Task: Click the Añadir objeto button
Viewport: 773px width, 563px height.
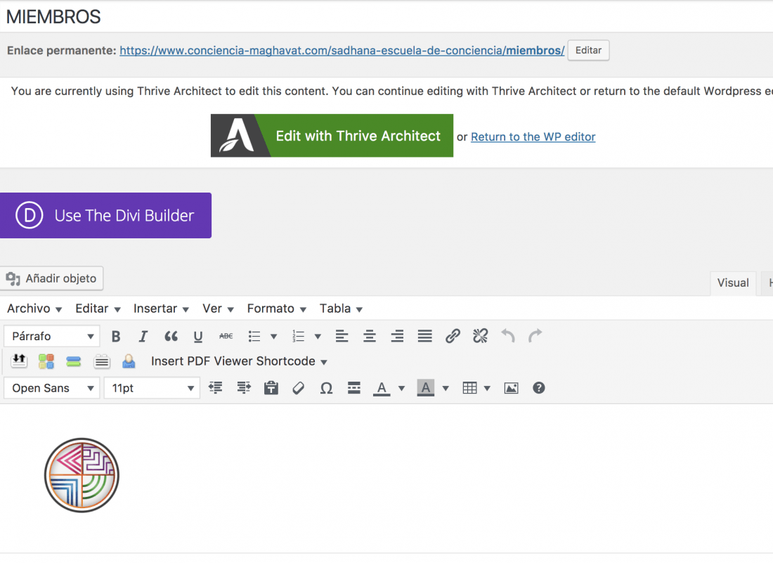Action: click(x=52, y=278)
